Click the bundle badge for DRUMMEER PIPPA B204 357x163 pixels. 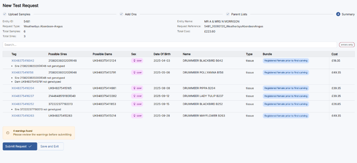coord(286,88)
